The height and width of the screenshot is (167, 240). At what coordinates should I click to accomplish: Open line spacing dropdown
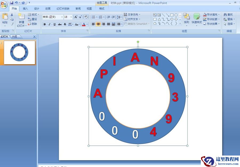point(119,17)
